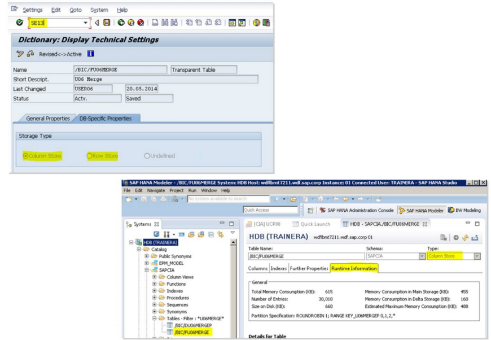Open the SAP window menu icon beside Settings
Screen dimensions: 491x340
pyautogui.click(x=15, y=9)
